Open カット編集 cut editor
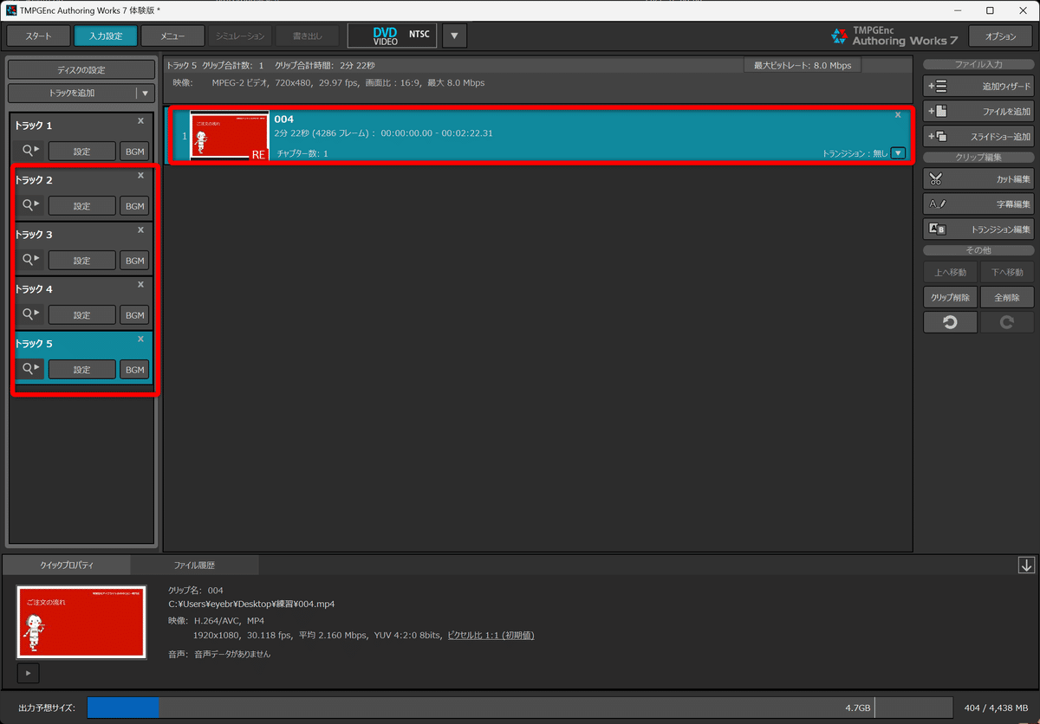1040x724 pixels. click(978, 179)
